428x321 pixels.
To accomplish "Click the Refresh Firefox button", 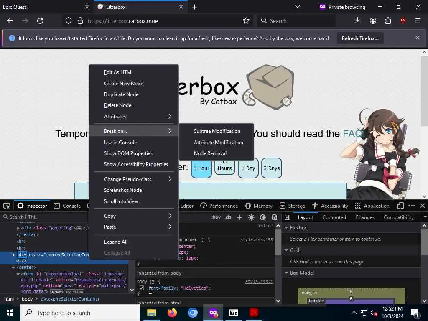I will pyautogui.click(x=360, y=38).
